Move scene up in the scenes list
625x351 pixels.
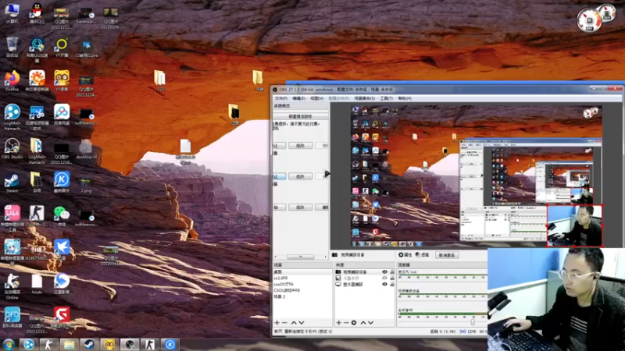[x=294, y=323]
